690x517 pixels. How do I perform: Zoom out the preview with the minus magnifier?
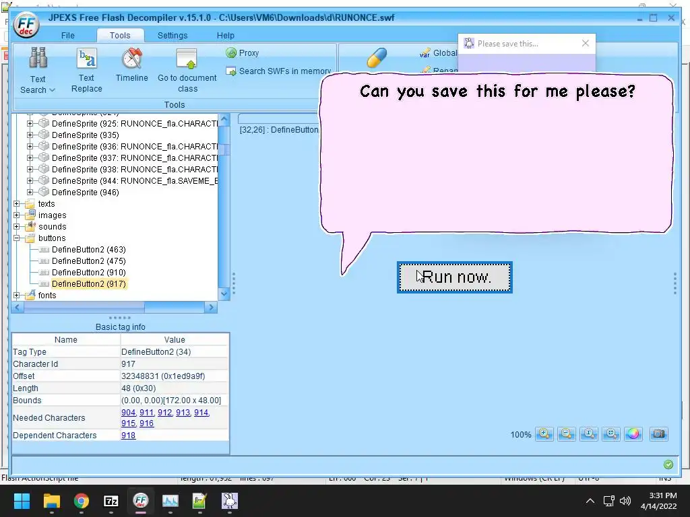click(x=566, y=434)
